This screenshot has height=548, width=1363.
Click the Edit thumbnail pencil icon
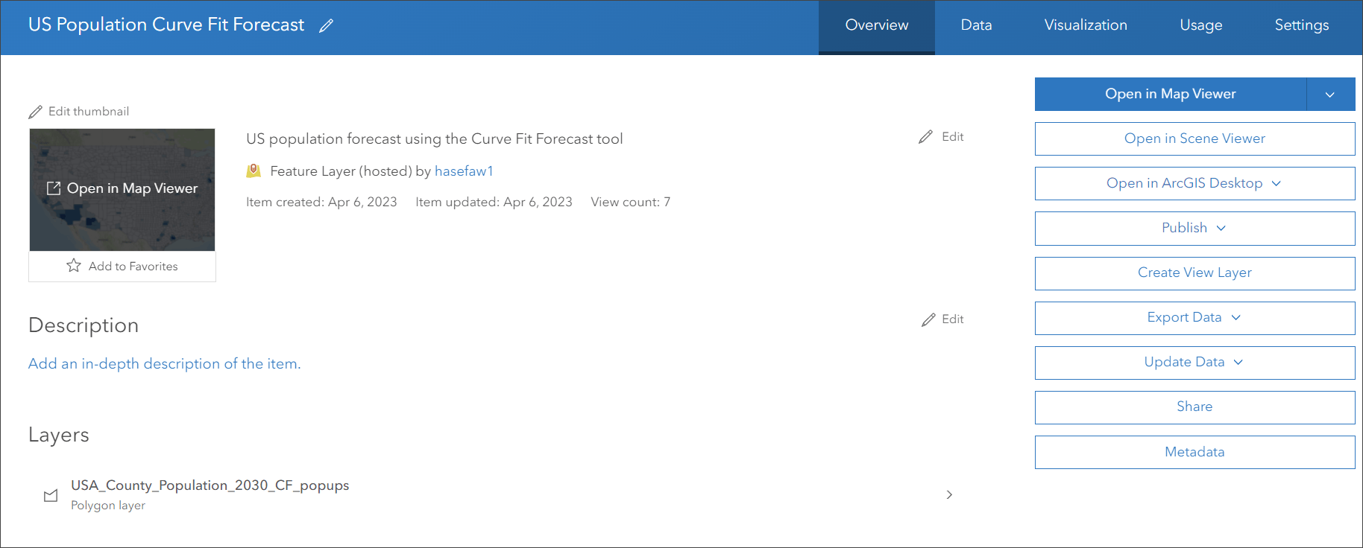coord(35,112)
